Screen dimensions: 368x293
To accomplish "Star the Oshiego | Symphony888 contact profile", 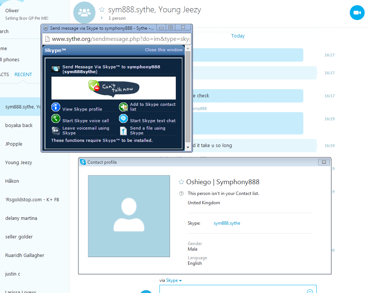I will pyautogui.click(x=181, y=182).
